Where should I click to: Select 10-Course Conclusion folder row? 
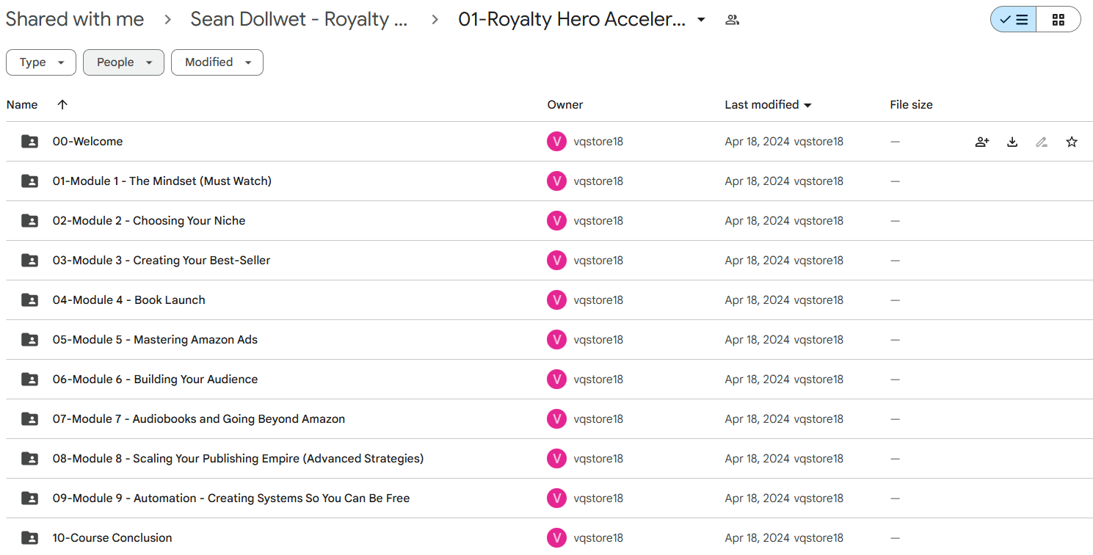point(549,537)
